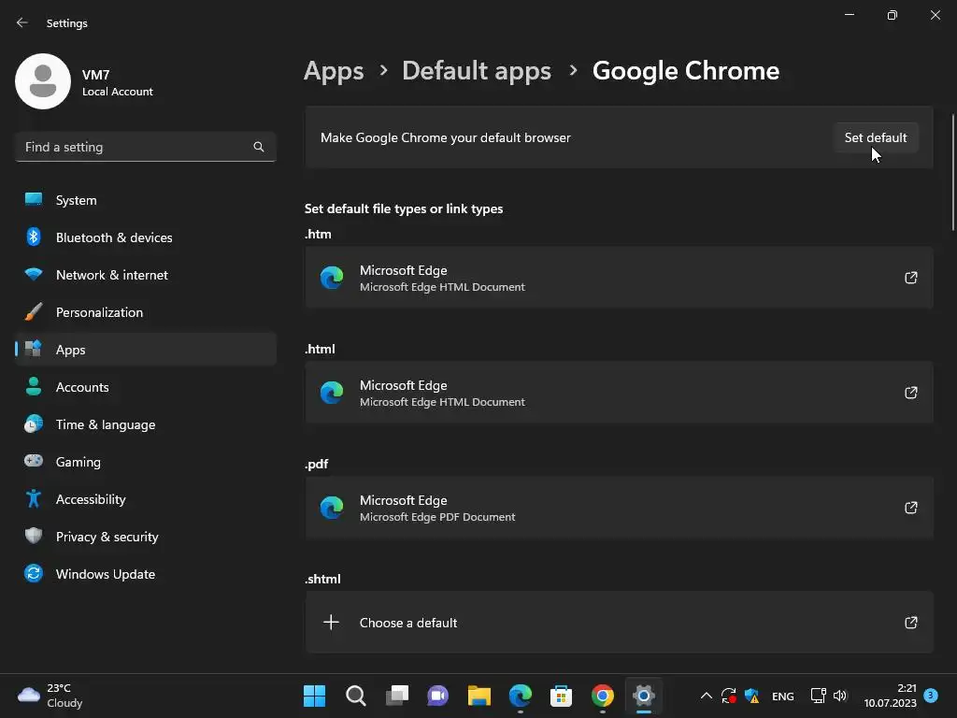Open Google Chrome from the taskbar
The width and height of the screenshot is (957, 718).
(603, 696)
